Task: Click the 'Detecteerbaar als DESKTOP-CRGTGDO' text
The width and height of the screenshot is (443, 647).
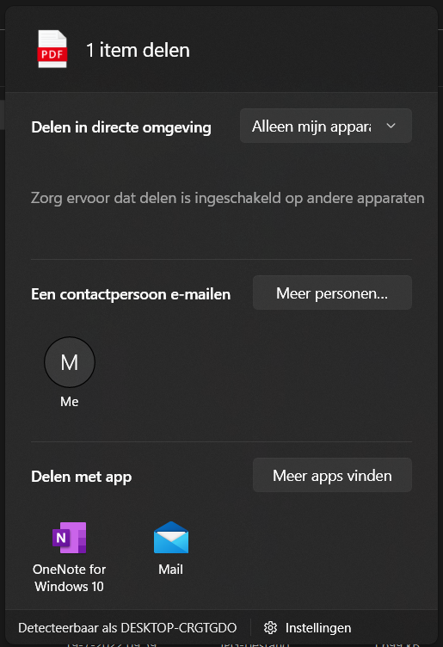Action: 127,627
